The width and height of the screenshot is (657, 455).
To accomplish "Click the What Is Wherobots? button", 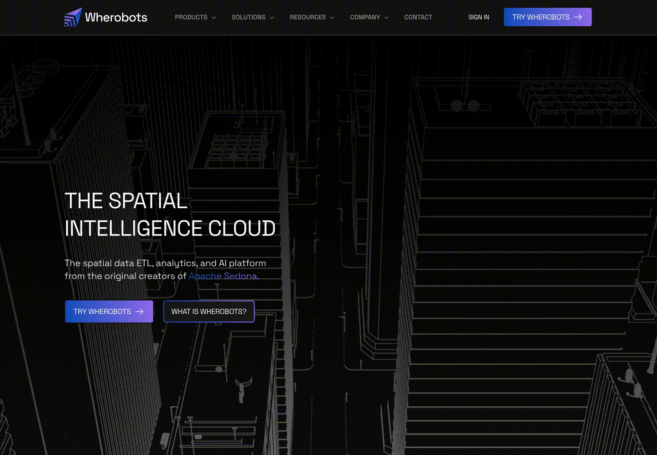I will click(x=209, y=312).
